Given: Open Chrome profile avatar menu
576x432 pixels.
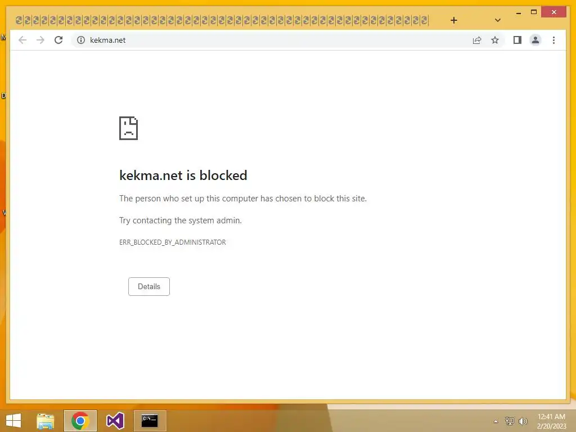Looking at the screenshot, I should coord(535,40).
